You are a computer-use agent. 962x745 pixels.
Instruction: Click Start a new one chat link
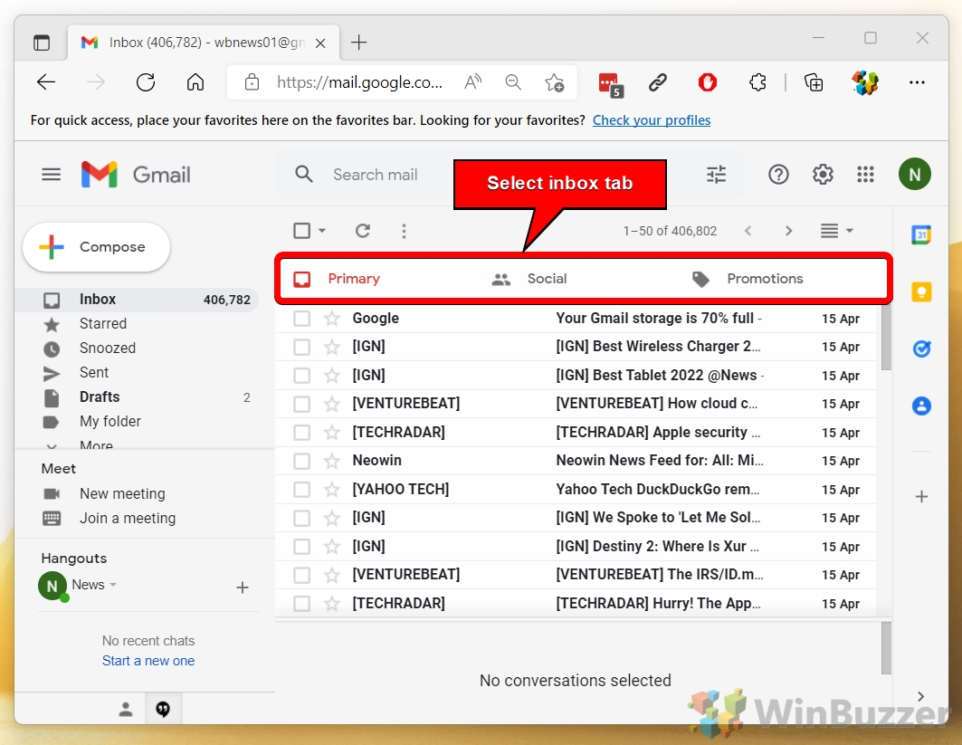tap(148, 661)
